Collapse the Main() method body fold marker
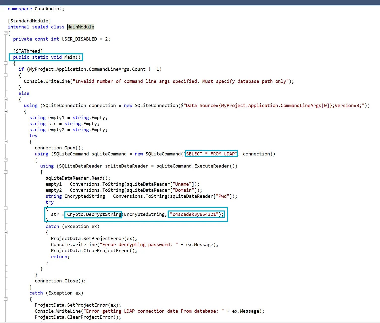Image resolution: width=380 pixels, height=323 pixels. pyautogui.click(x=6, y=63)
